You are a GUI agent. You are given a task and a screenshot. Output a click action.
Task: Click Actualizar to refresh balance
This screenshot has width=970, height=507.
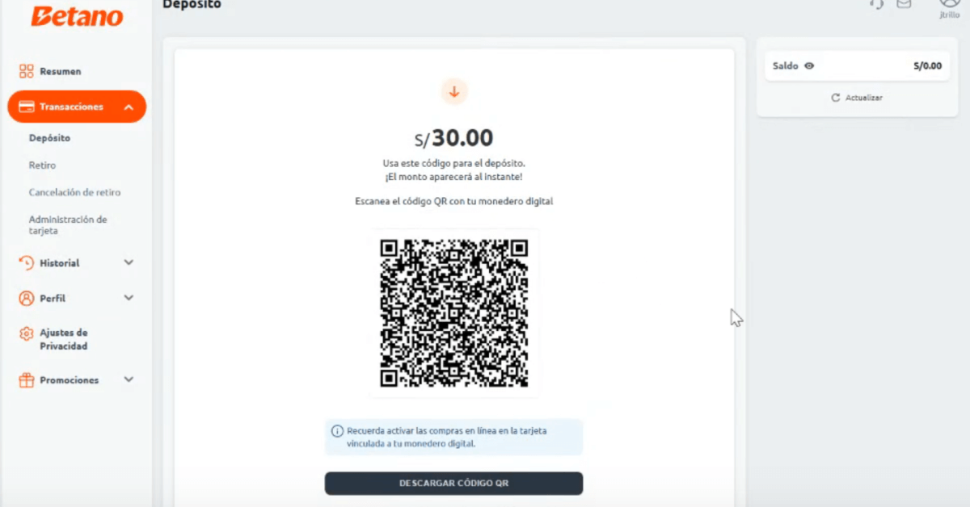(x=857, y=98)
